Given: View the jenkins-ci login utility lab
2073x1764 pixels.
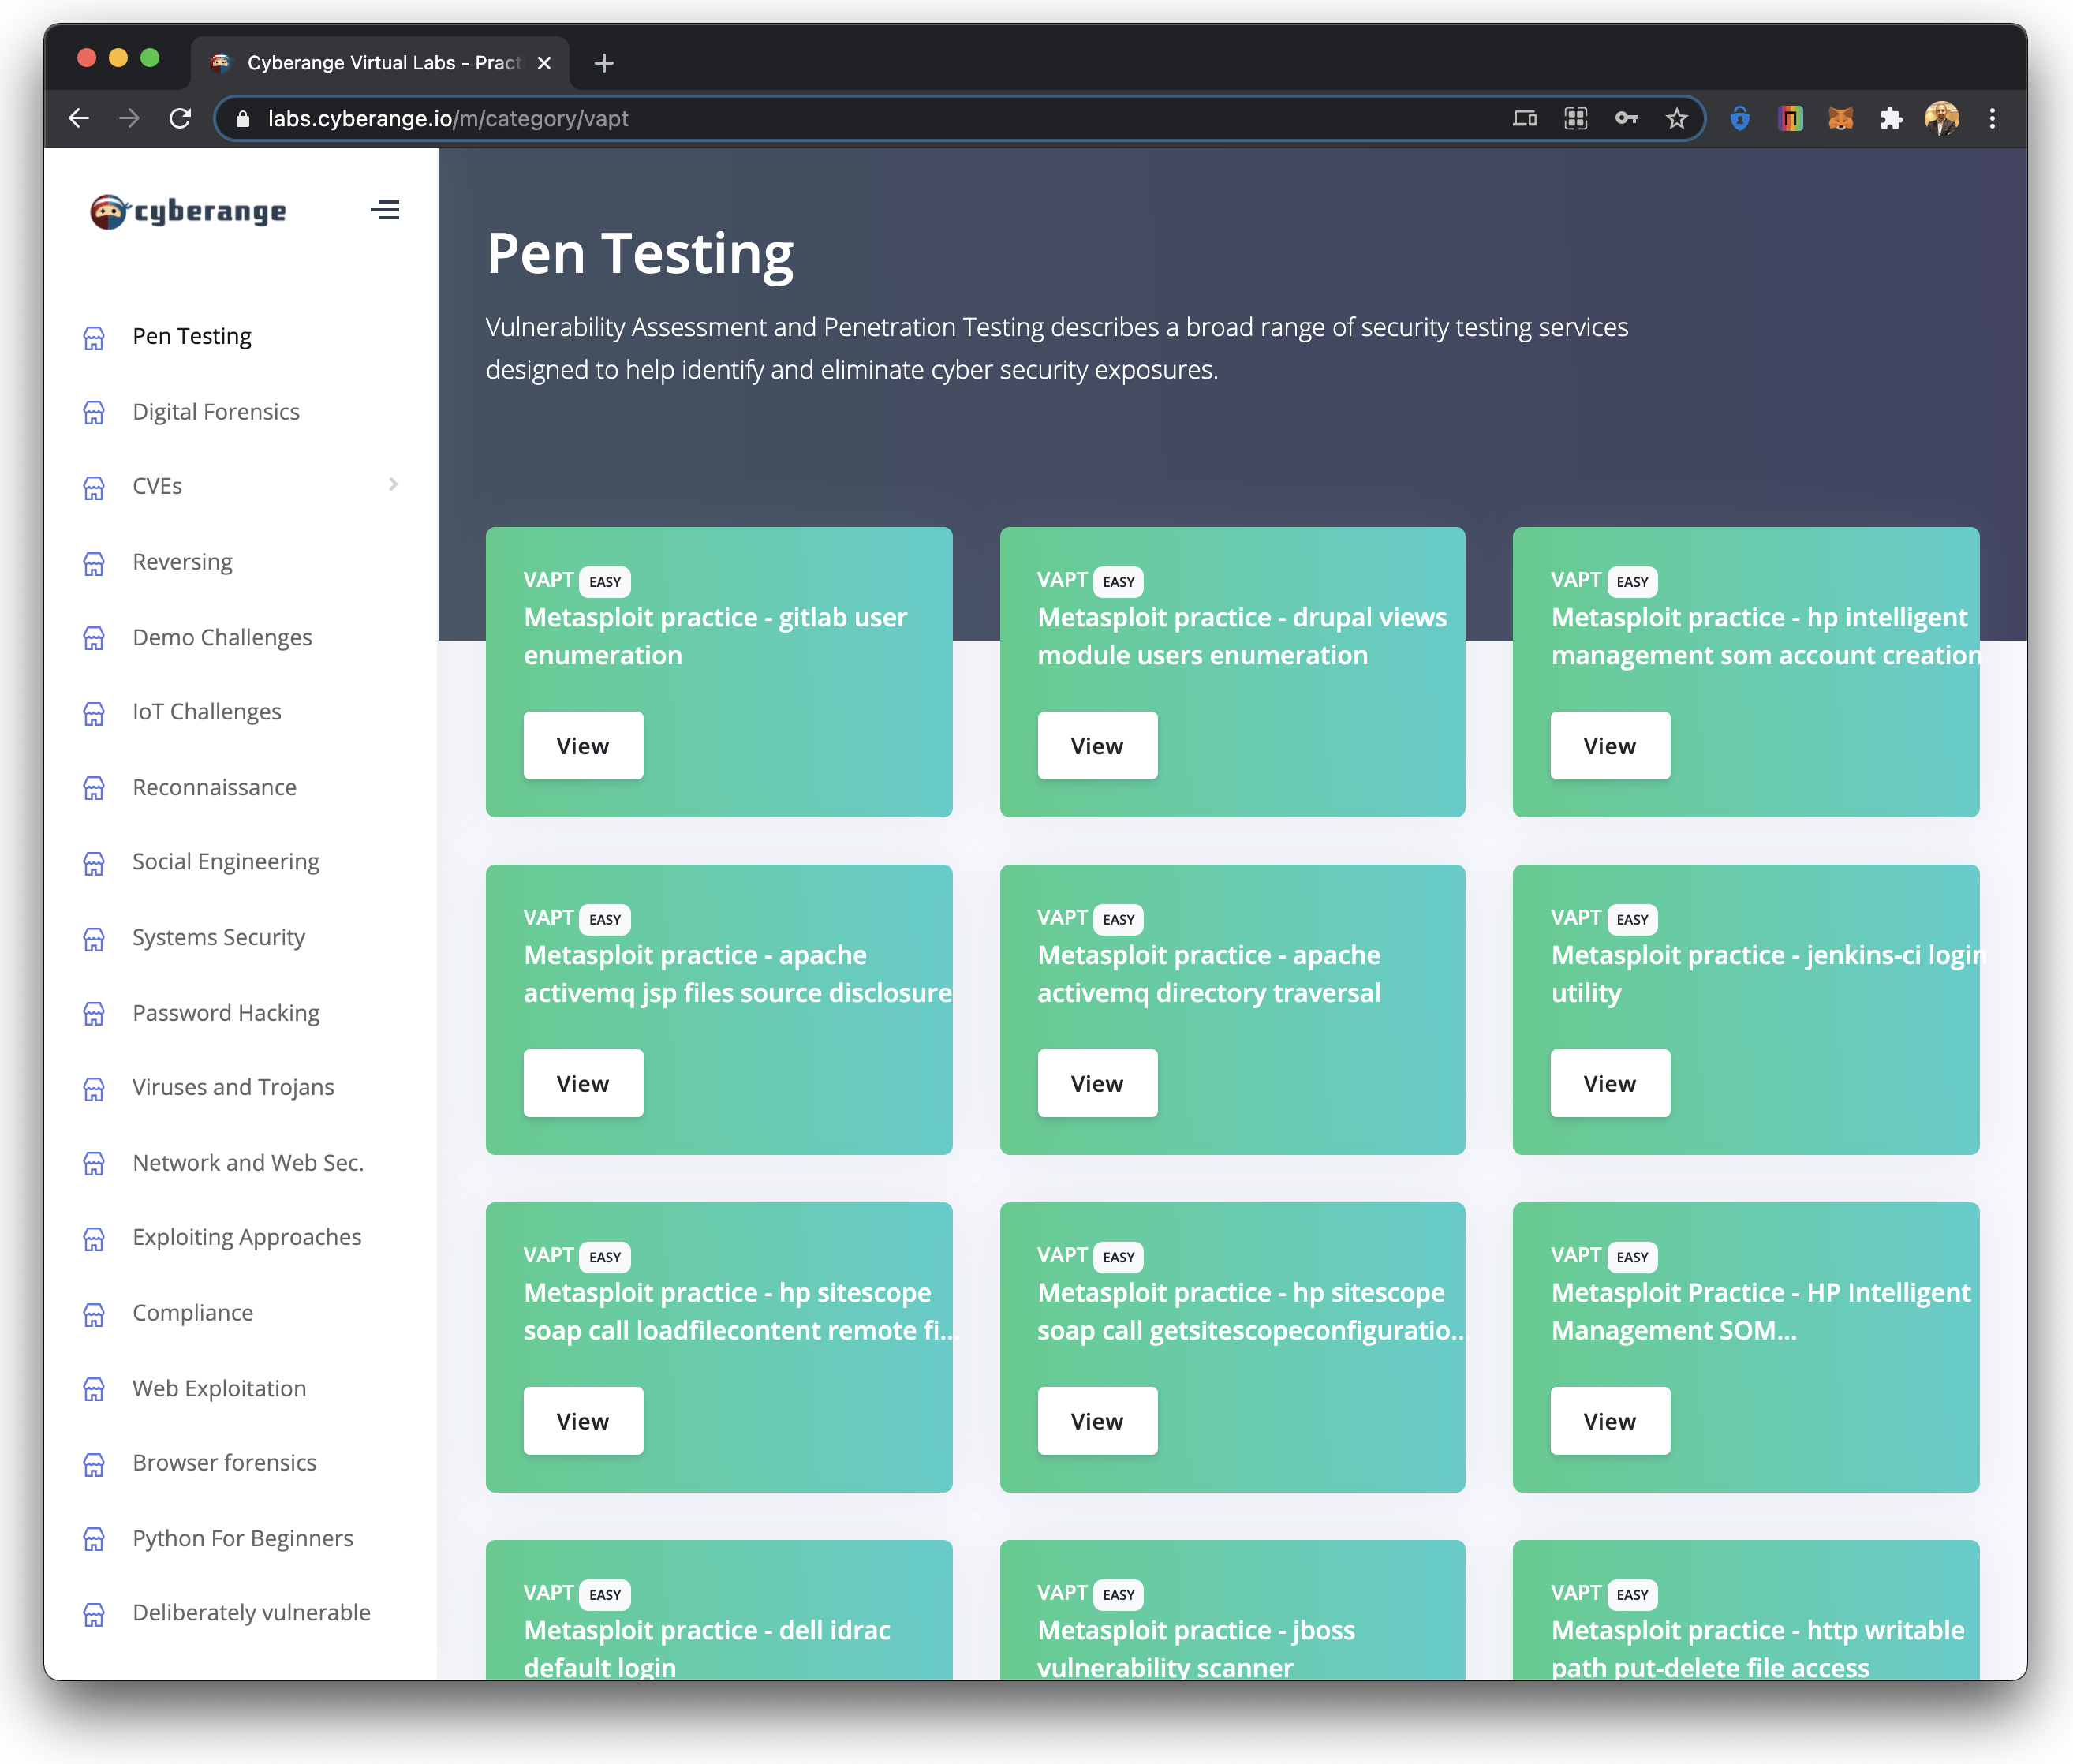Looking at the screenshot, I should coord(1609,1084).
